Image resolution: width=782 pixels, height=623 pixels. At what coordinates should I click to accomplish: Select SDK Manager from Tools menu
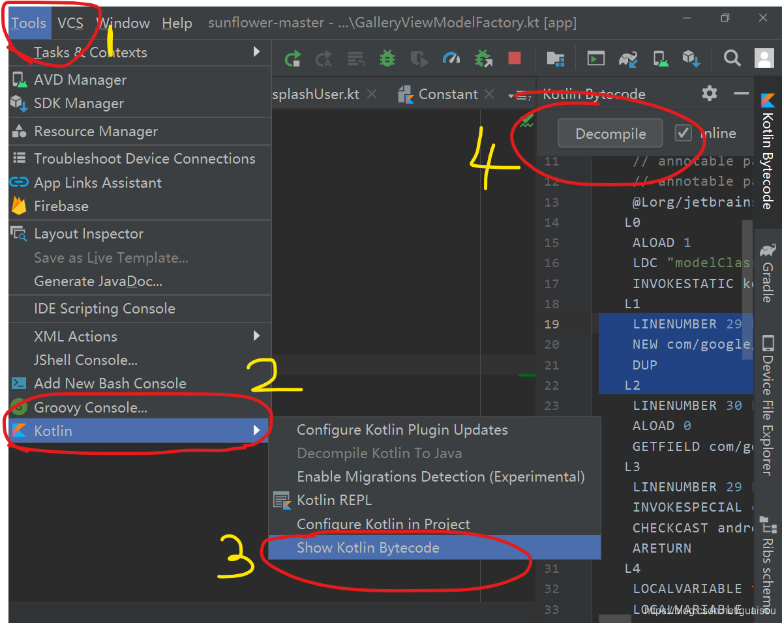(140, 103)
